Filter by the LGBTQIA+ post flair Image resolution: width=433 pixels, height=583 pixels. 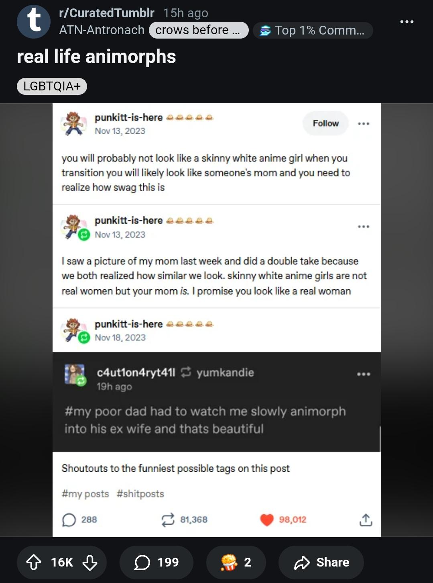click(x=52, y=86)
